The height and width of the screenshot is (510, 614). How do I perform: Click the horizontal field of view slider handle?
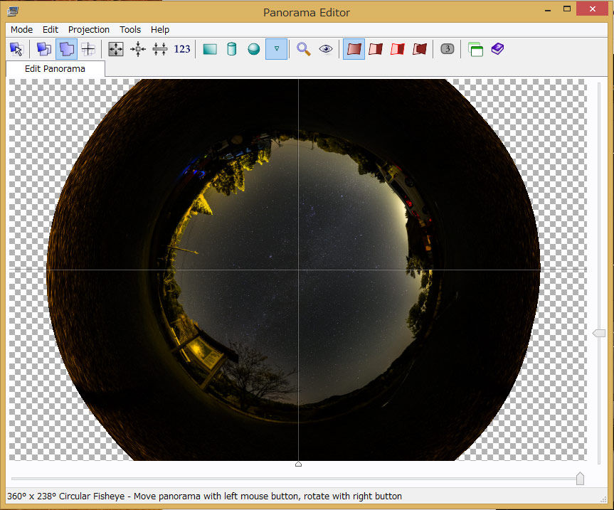click(x=580, y=478)
